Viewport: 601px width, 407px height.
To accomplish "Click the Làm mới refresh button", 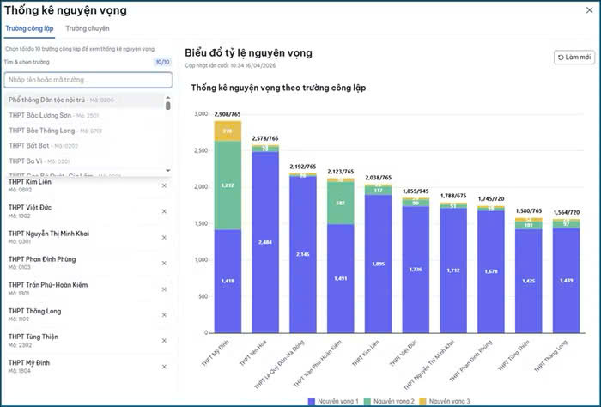I will tap(574, 58).
